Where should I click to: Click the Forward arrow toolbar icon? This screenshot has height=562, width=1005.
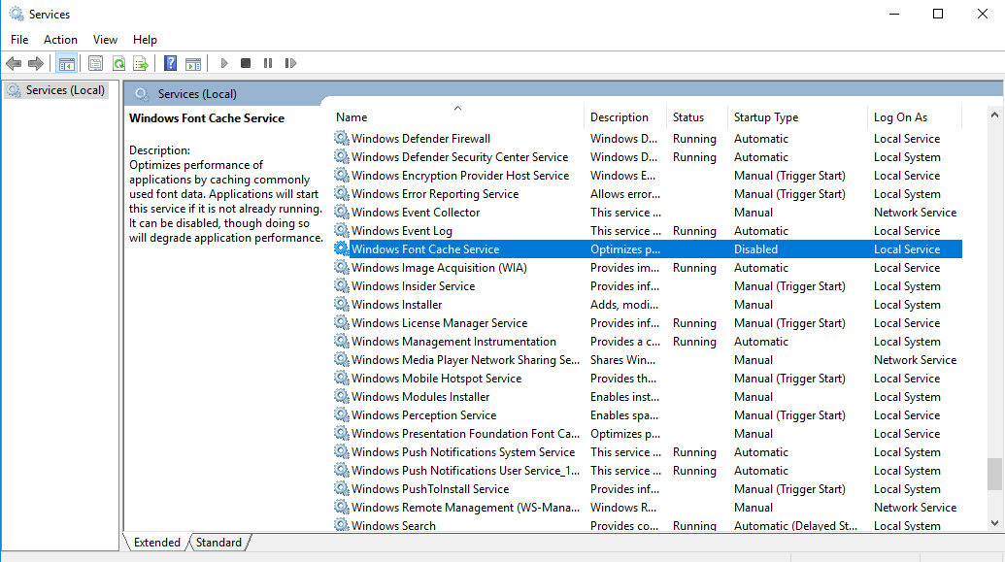pos(36,63)
